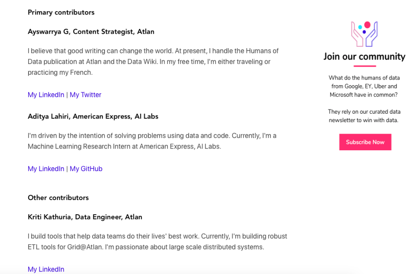The height and width of the screenshot is (274, 412).
Task: Select the Kriti Kathuria, Data Engineer heading
Action: click(85, 217)
